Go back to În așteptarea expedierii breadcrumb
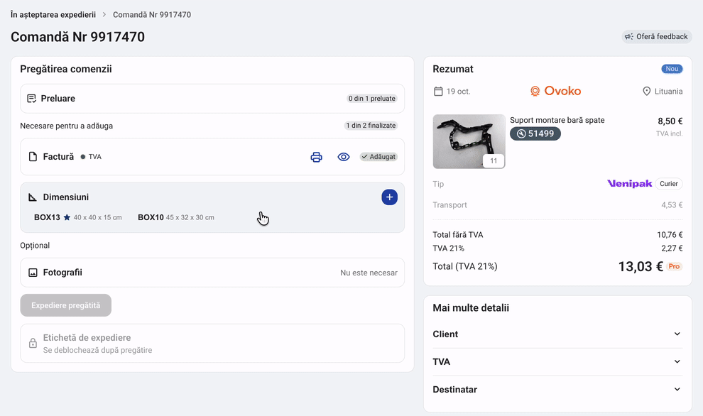This screenshot has height=416, width=703. (53, 15)
